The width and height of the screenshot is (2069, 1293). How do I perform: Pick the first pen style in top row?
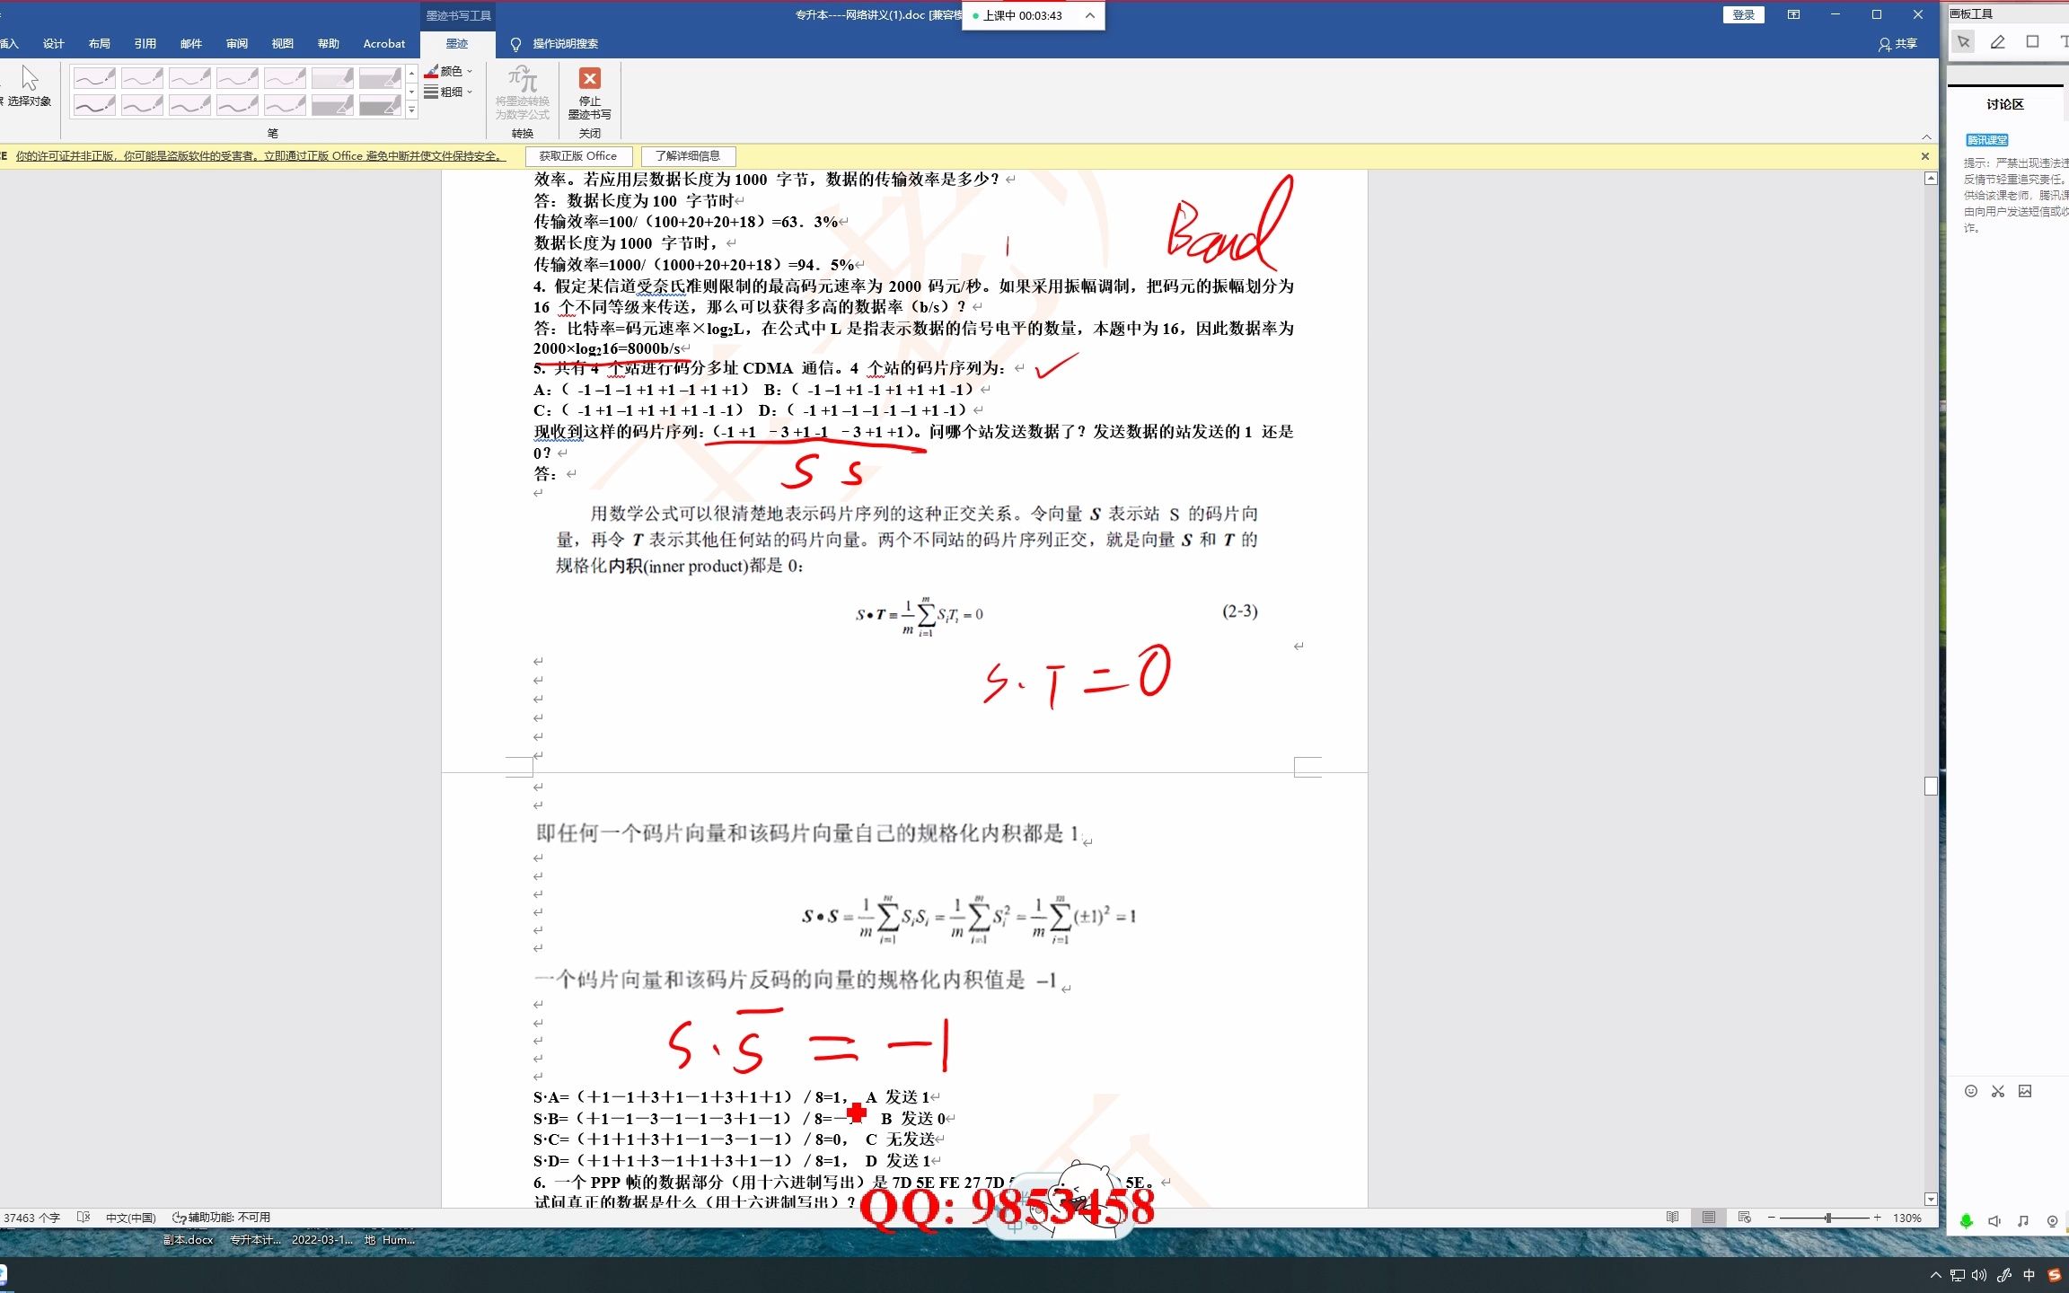click(94, 78)
